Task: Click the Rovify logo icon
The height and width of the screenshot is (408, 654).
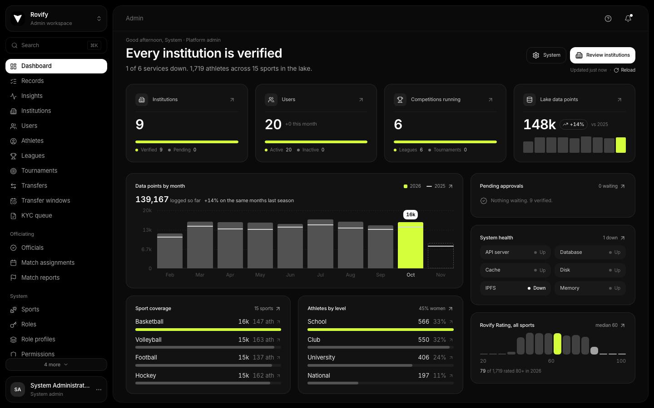Action: coord(18,19)
